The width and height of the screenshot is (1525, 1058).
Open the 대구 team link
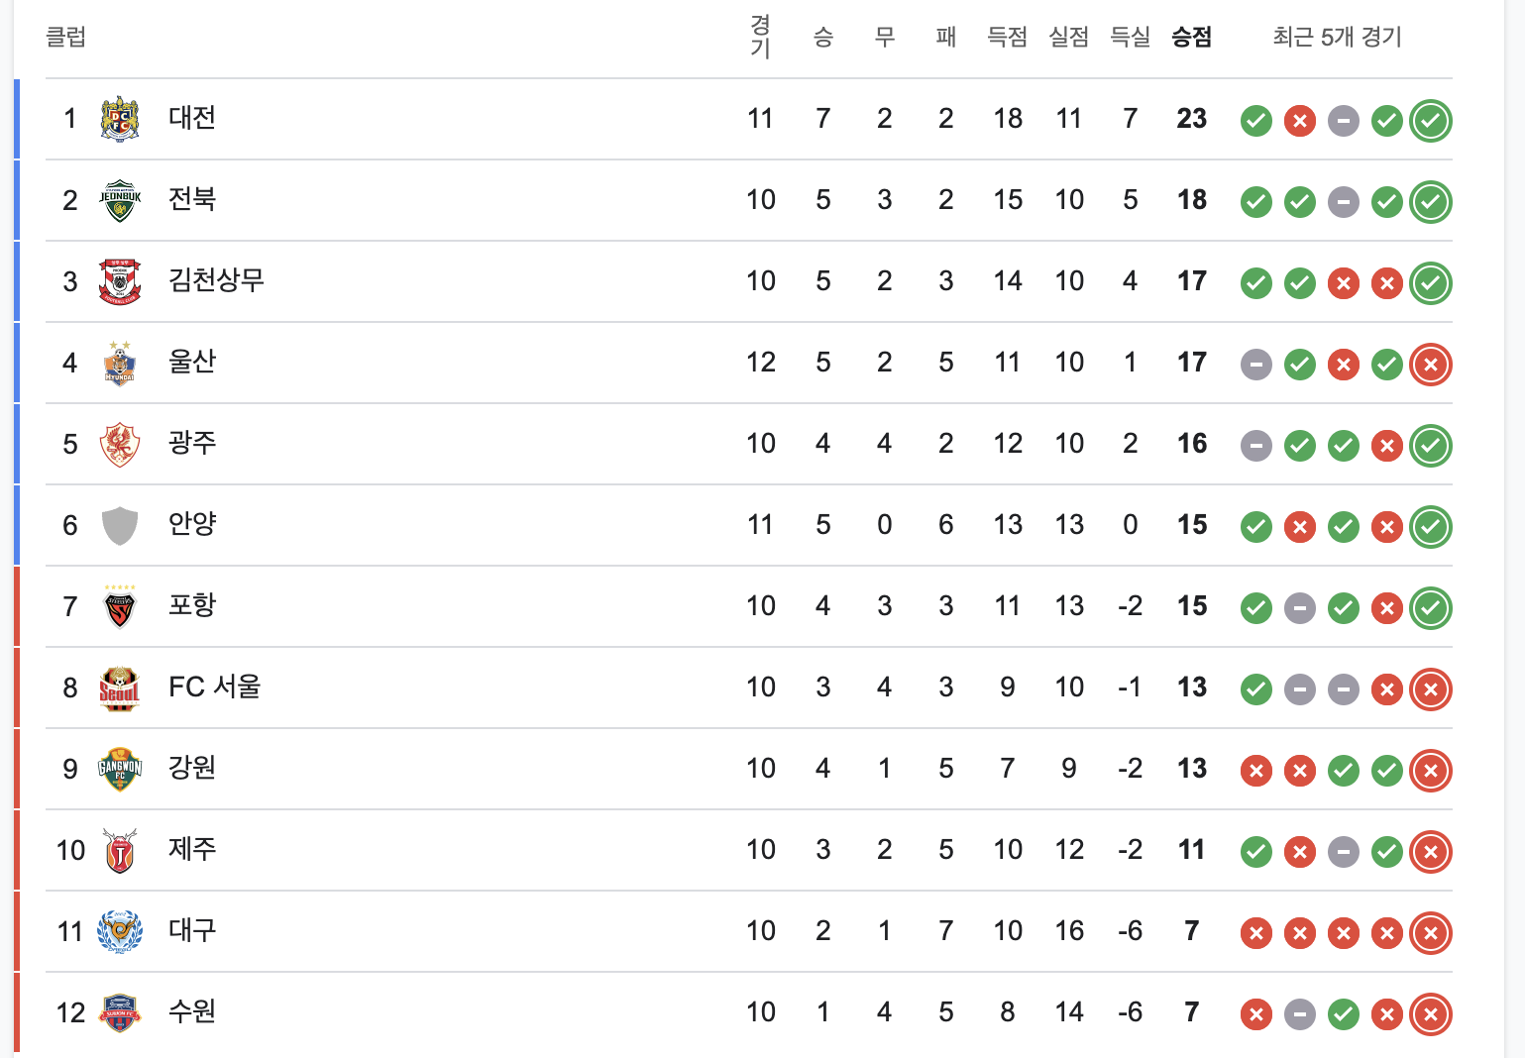pos(192,930)
